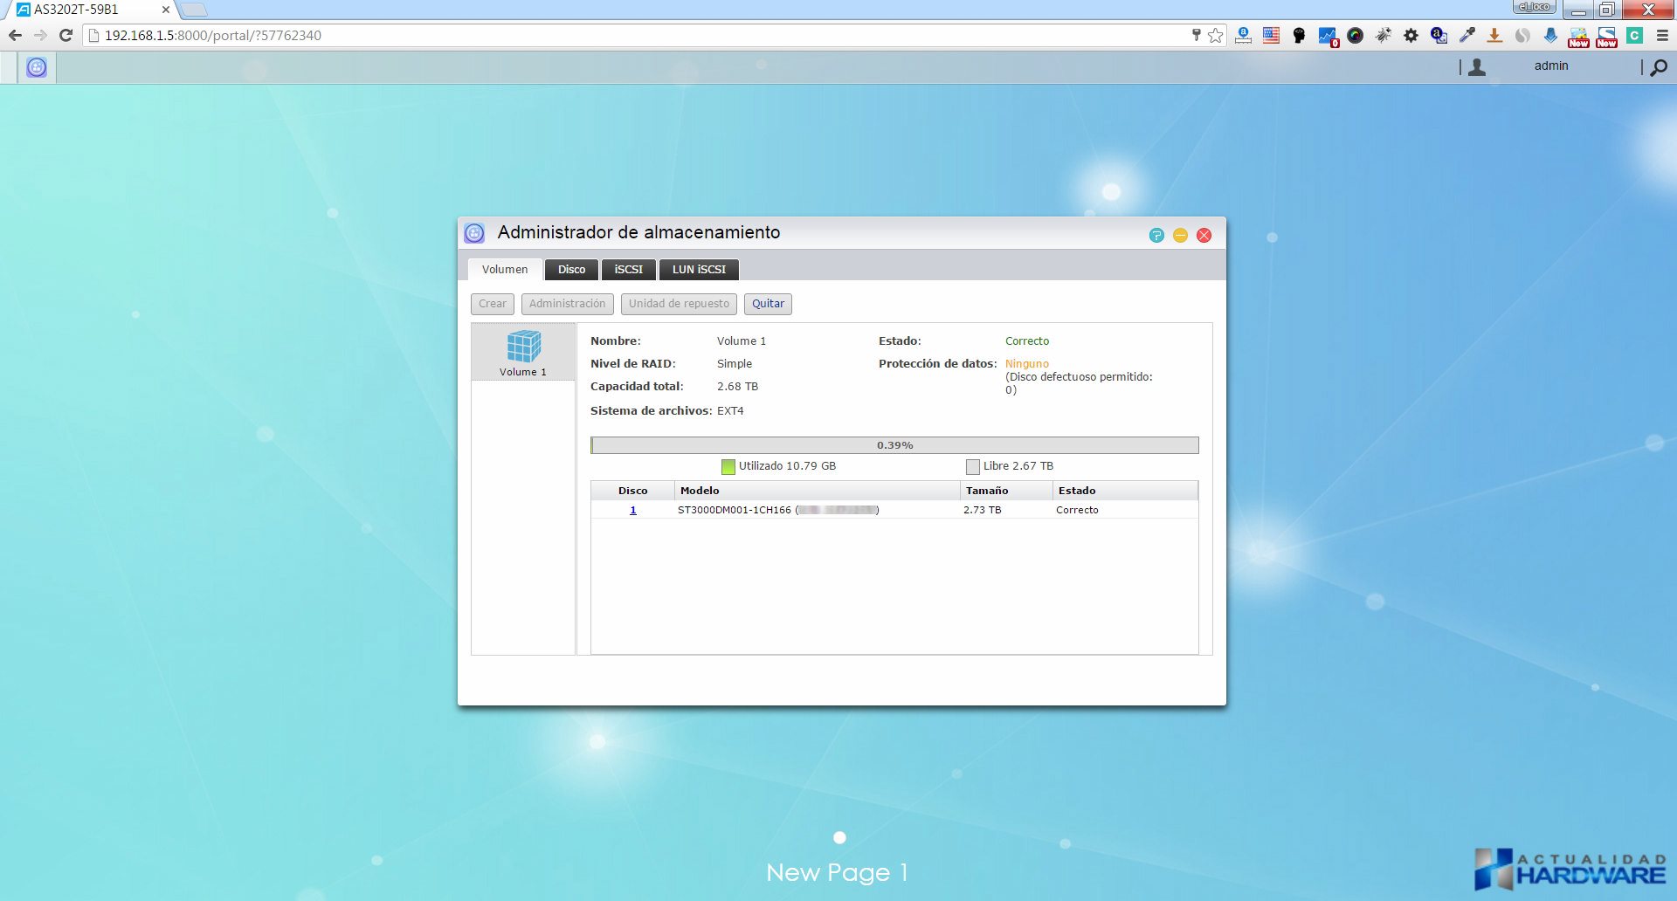Viewport: 1677px width, 901px height.
Task: Close Storage Manager with red button
Action: tap(1204, 235)
